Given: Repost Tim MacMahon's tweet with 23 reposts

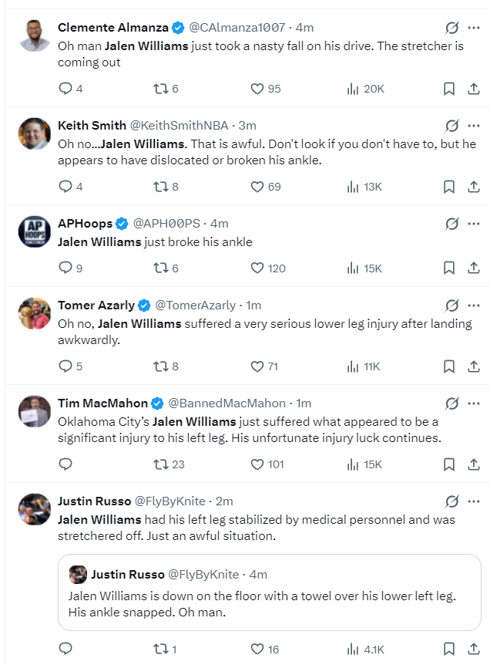Looking at the screenshot, I should (x=169, y=464).
